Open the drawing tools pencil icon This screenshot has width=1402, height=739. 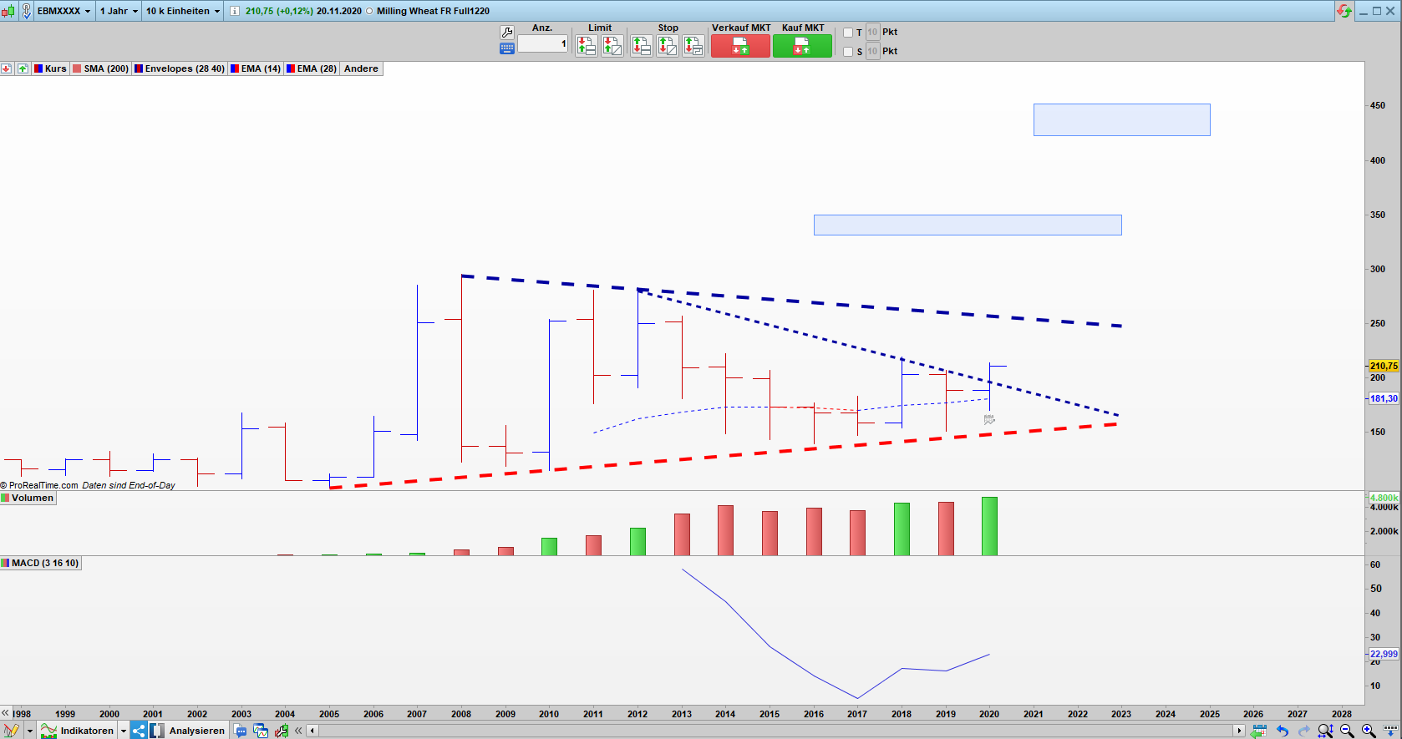tap(11, 731)
